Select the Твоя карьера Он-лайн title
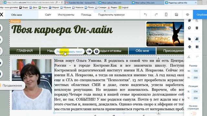The width and height of the screenshot is (207, 116). click(62, 30)
